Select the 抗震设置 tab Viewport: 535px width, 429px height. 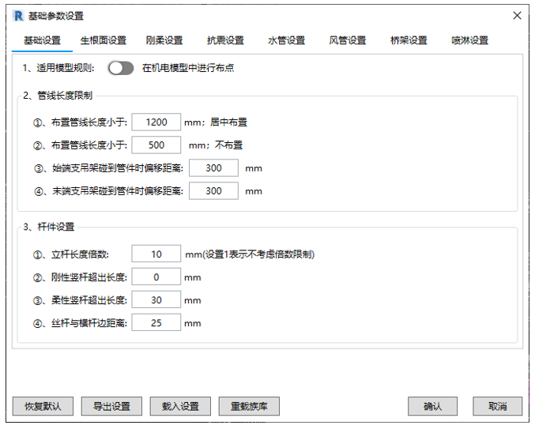point(225,40)
